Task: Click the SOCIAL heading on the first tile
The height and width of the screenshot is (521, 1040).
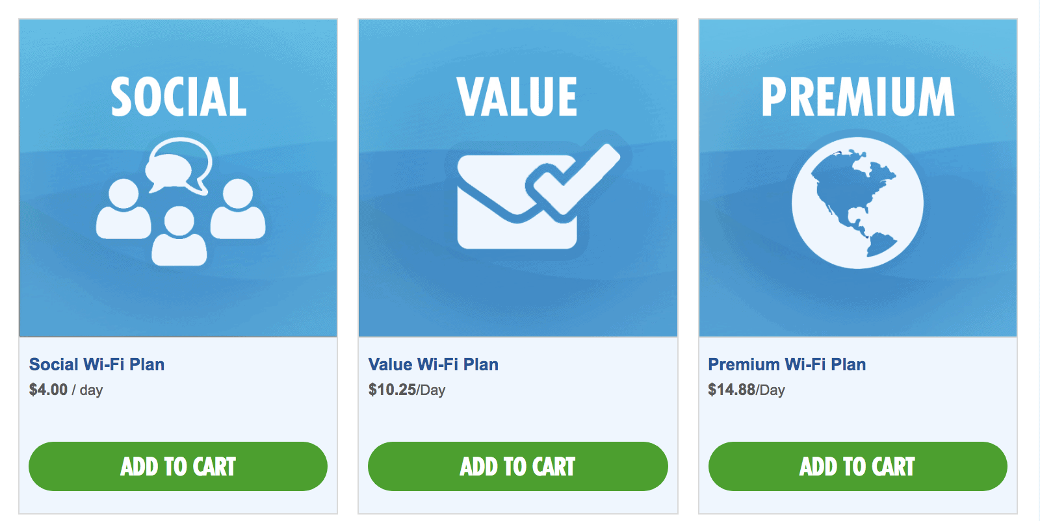Action: (179, 97)
